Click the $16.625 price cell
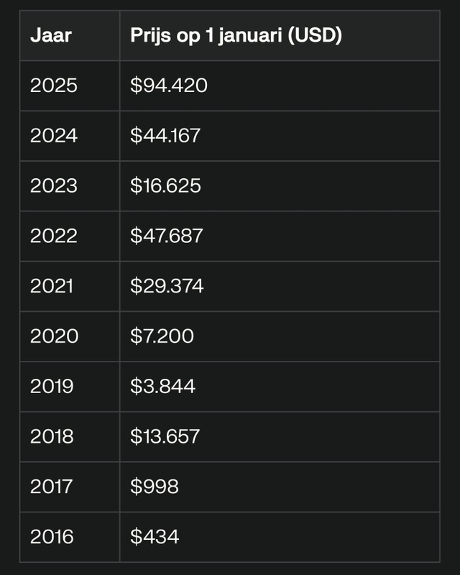This screenshot has height=575, width=460. 165,186
